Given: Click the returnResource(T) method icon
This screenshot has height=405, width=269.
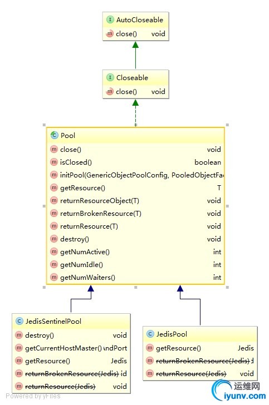Looking at the screenshot, I should (x=54, y=226).
